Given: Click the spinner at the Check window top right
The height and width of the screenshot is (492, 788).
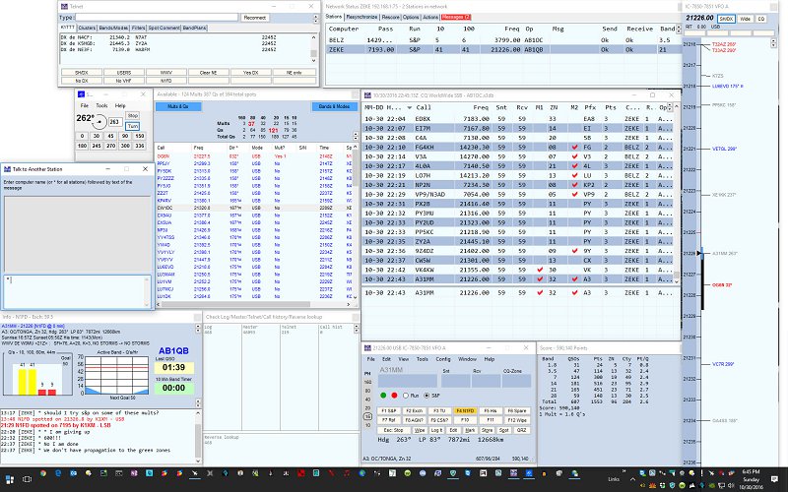Looking at the screenshot, I should tap(357, 329).
